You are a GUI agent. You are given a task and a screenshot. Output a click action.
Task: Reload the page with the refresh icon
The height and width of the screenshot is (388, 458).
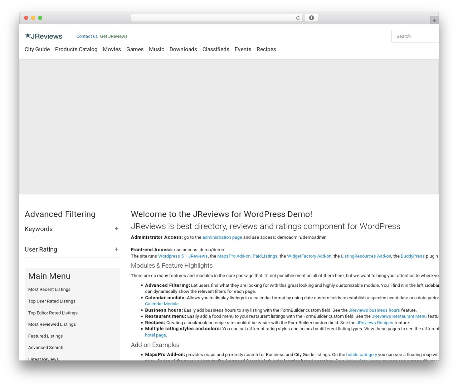[298, 18]
